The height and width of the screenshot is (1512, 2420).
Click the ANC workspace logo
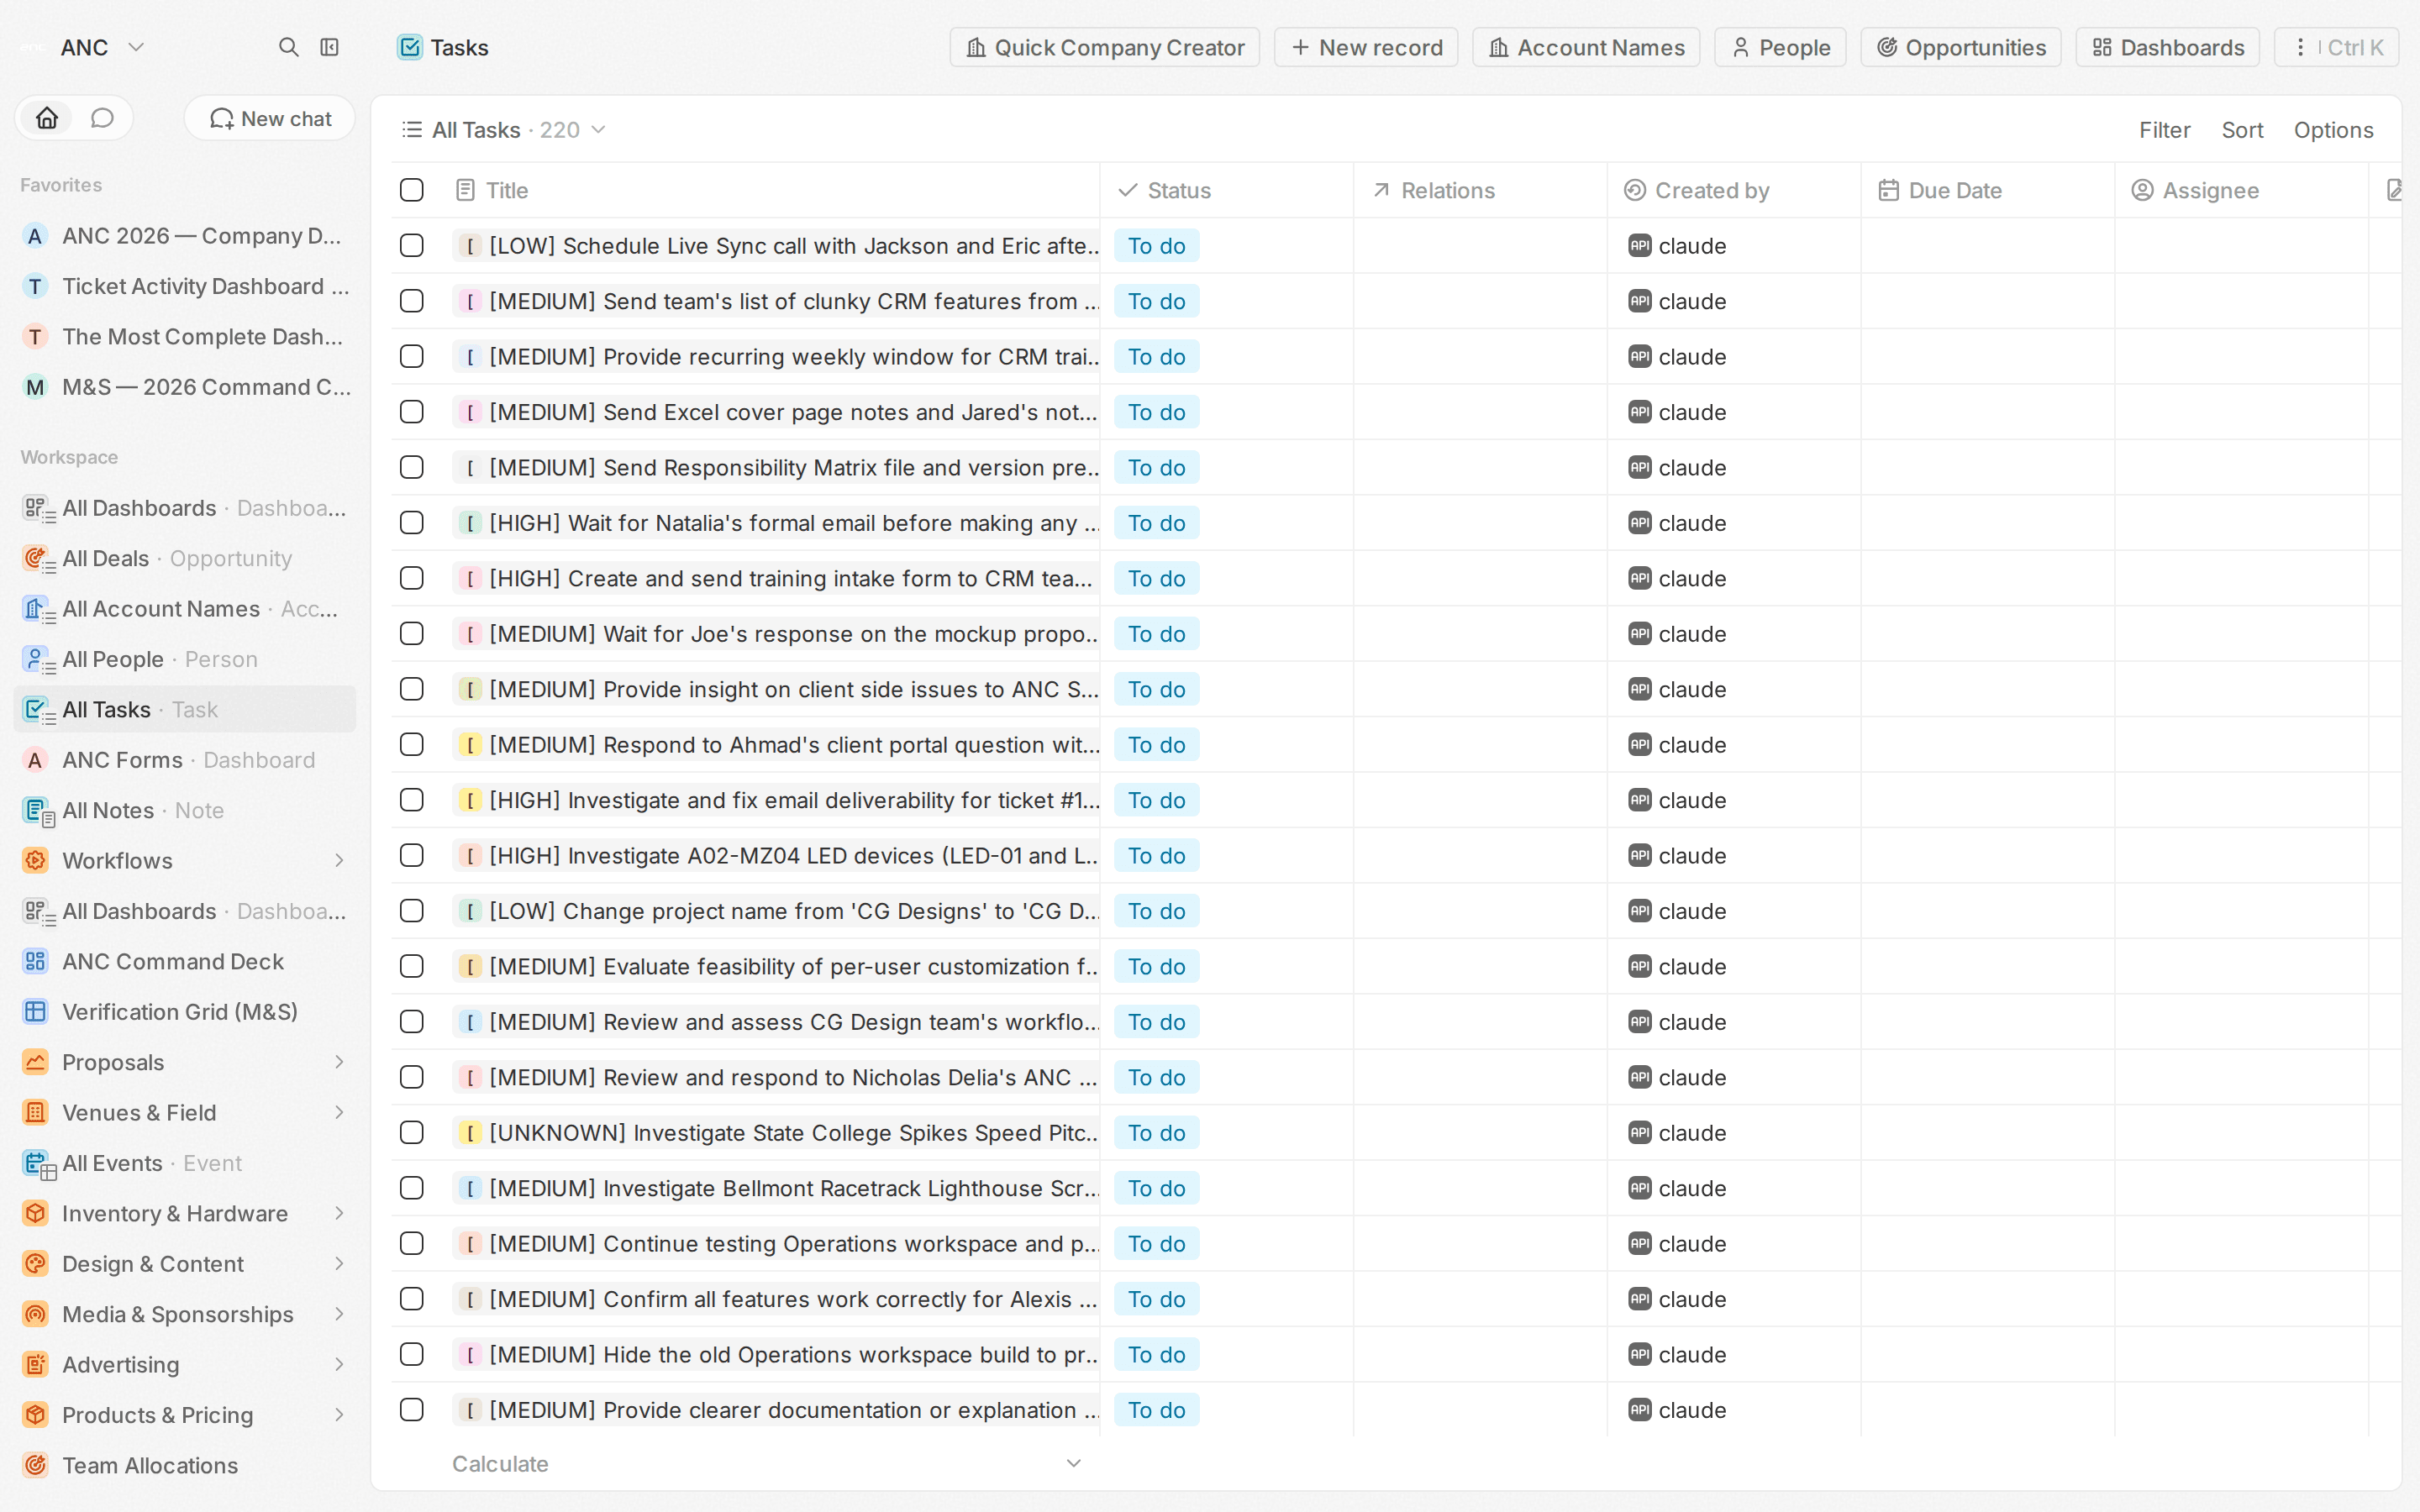click(x=33, y=47)
